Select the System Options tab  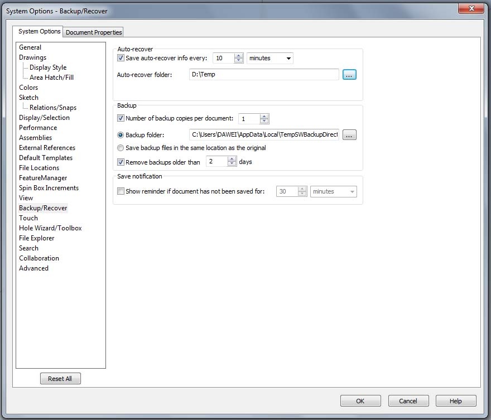pyautogui.click(x=39, y=31)
